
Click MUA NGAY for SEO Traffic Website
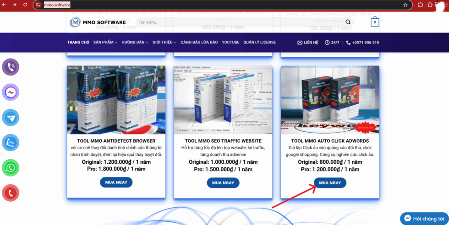223,182
